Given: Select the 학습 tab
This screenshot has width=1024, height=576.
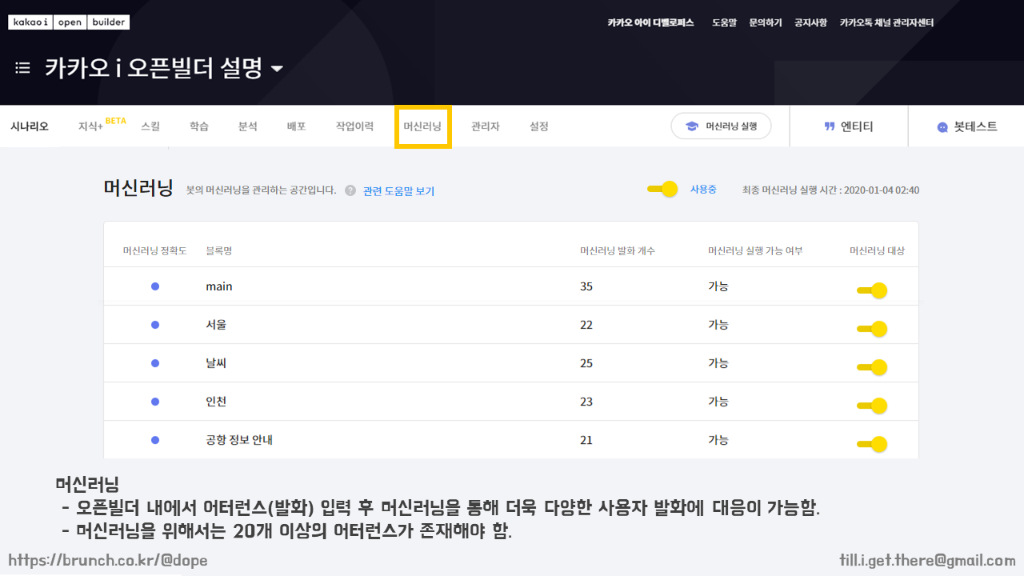Looking at the screenshot, I should pyautogui.click(x=199, y=126).
